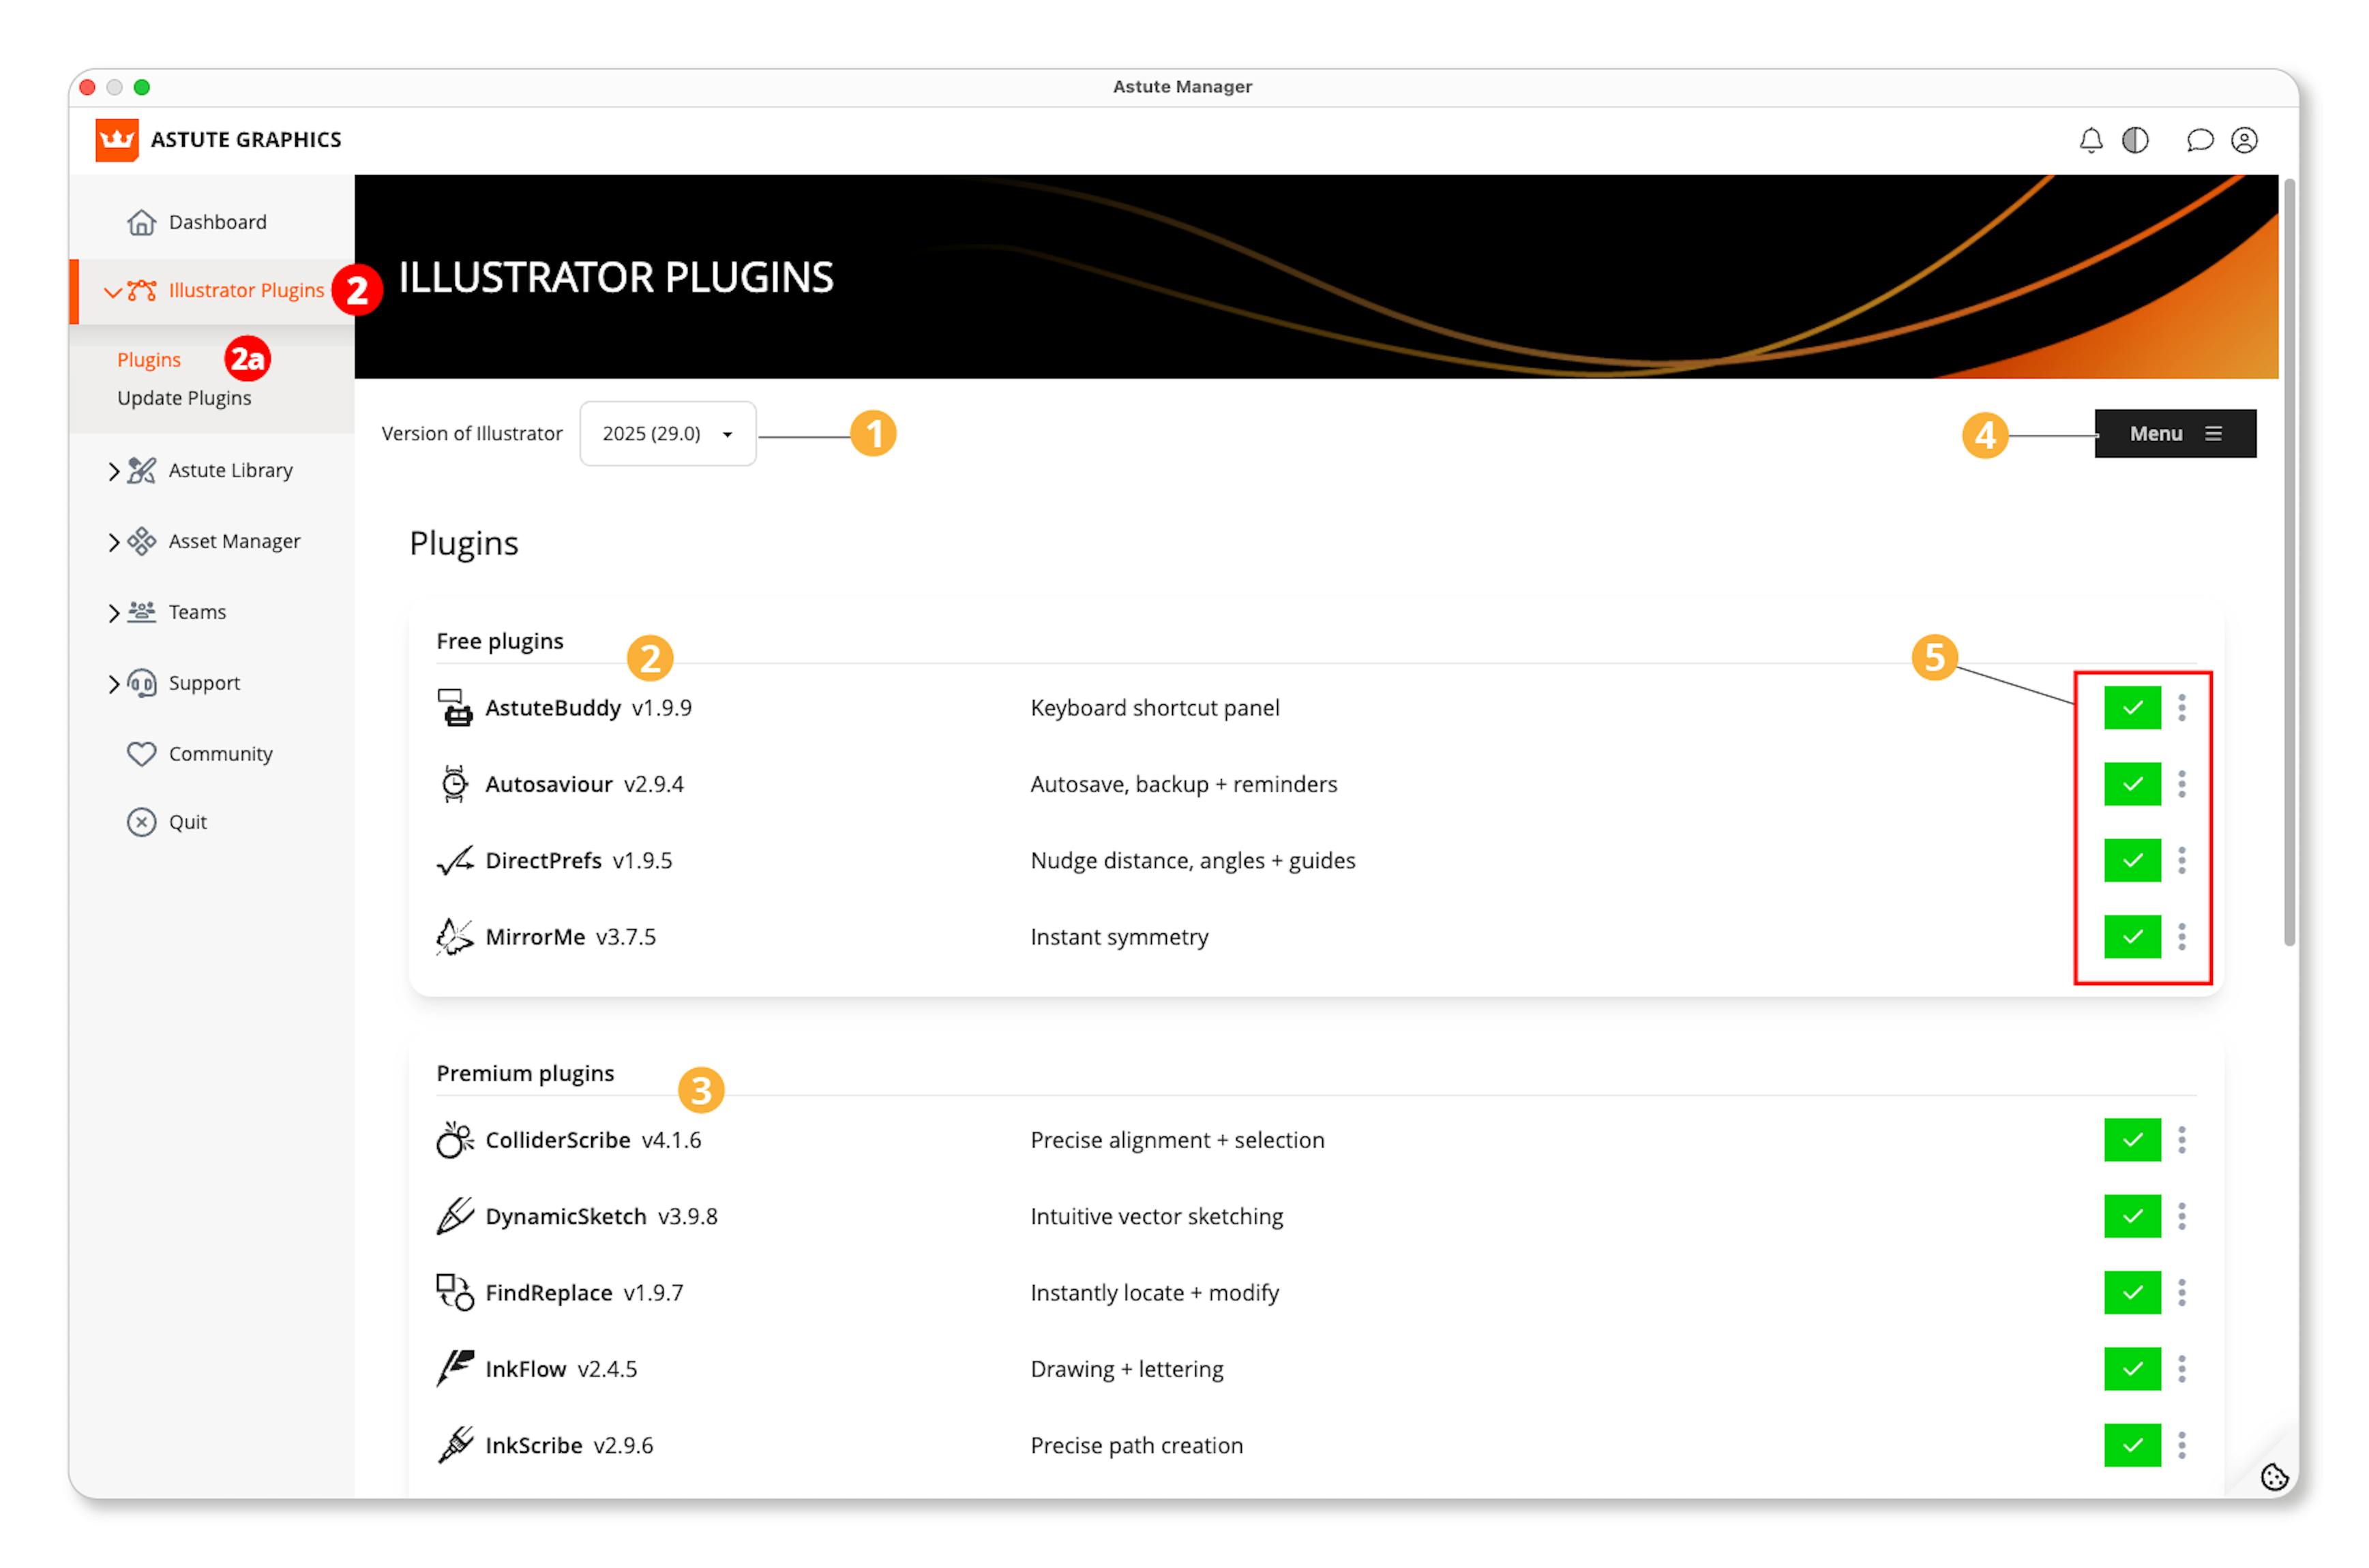This screenshot has height=1568, width=2369.
Task: Disable the DirectPrefs plugin toggle
Action: [x=2132, y=860]
